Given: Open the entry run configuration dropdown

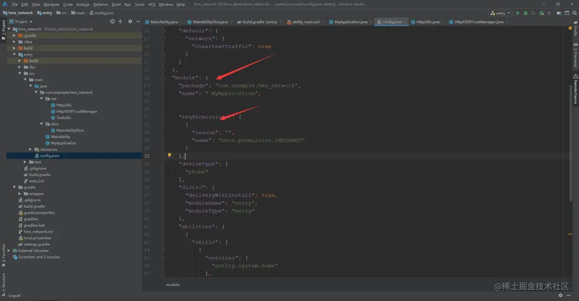Looking at the screenshot, I should coord(500,13).
